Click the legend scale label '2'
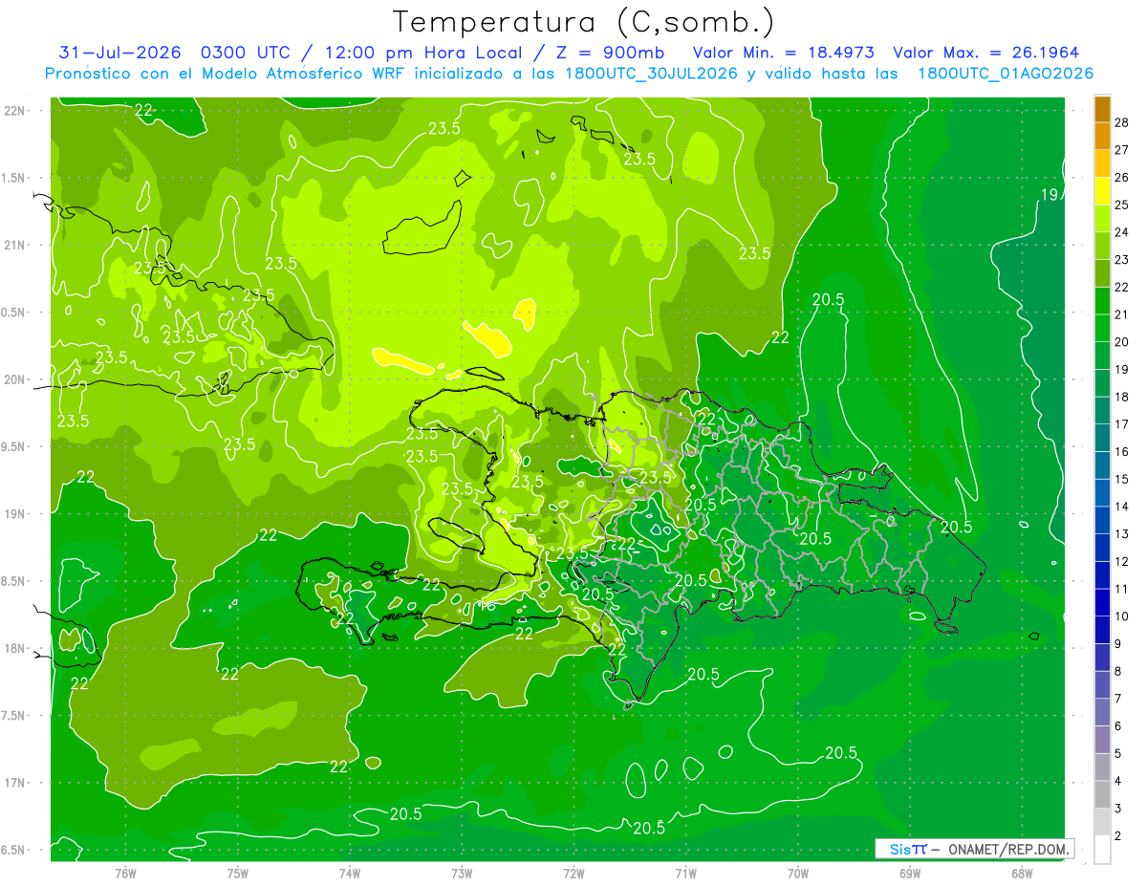 coord(1119,836)
